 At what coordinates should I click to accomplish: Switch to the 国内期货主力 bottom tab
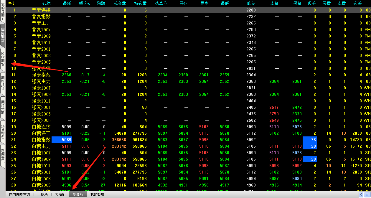click(x=20, y=194)
